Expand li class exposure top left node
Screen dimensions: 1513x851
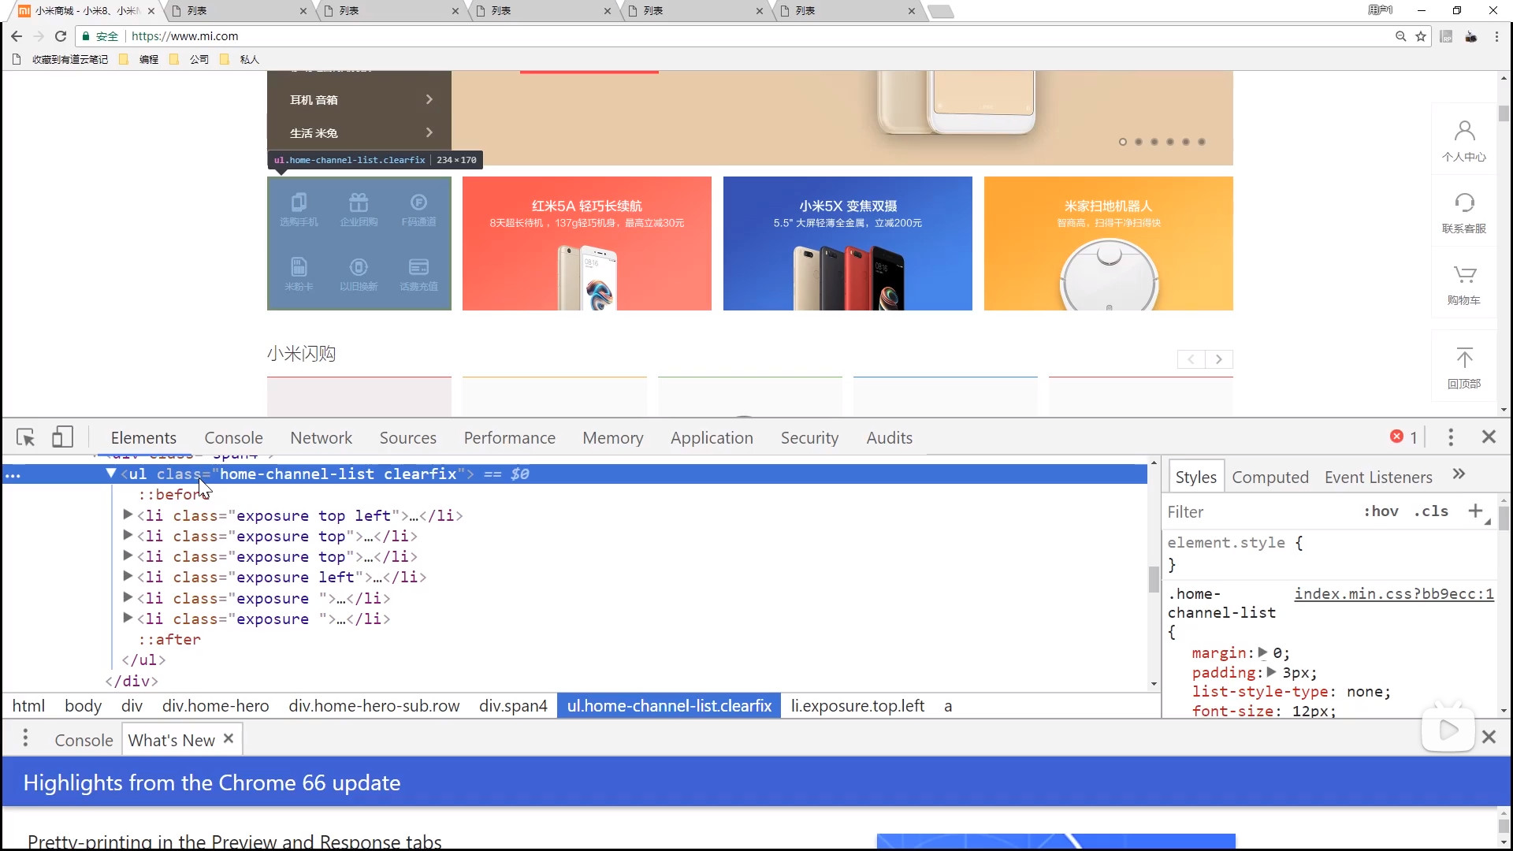pos(128,515)
